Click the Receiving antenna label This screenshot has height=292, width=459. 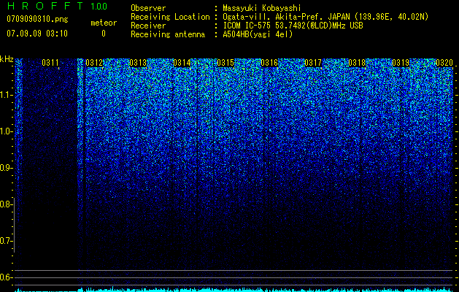168,34
